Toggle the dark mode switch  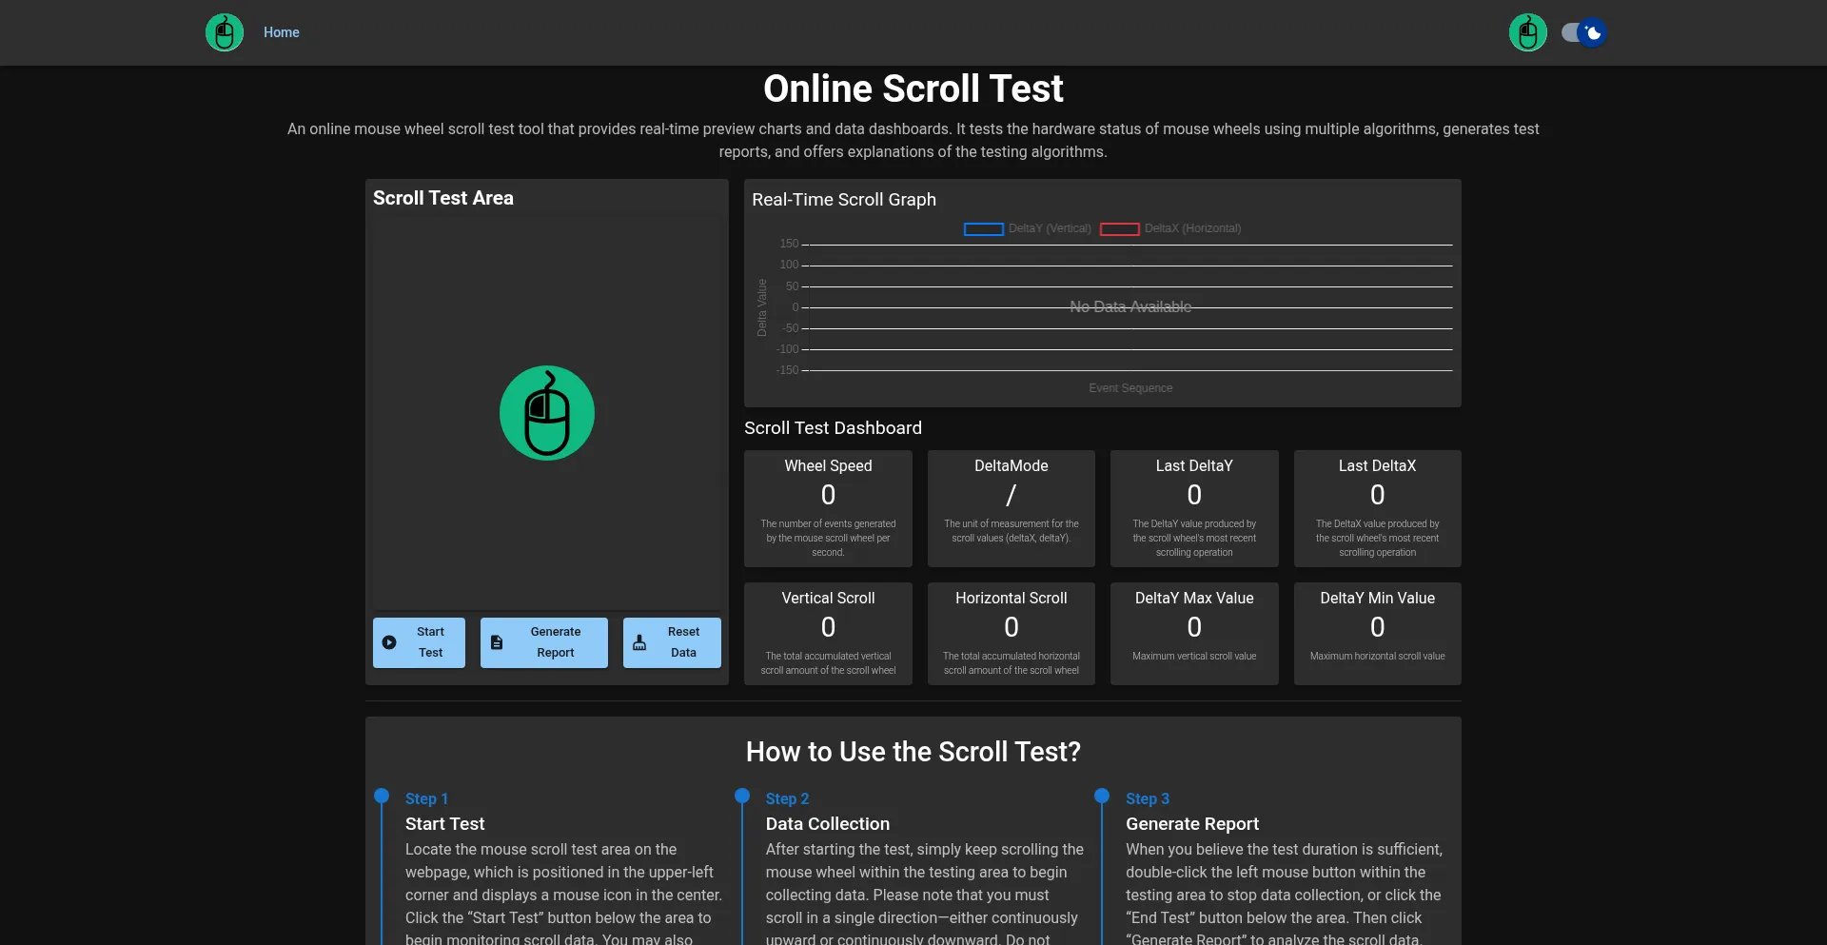click(1582, 31)
